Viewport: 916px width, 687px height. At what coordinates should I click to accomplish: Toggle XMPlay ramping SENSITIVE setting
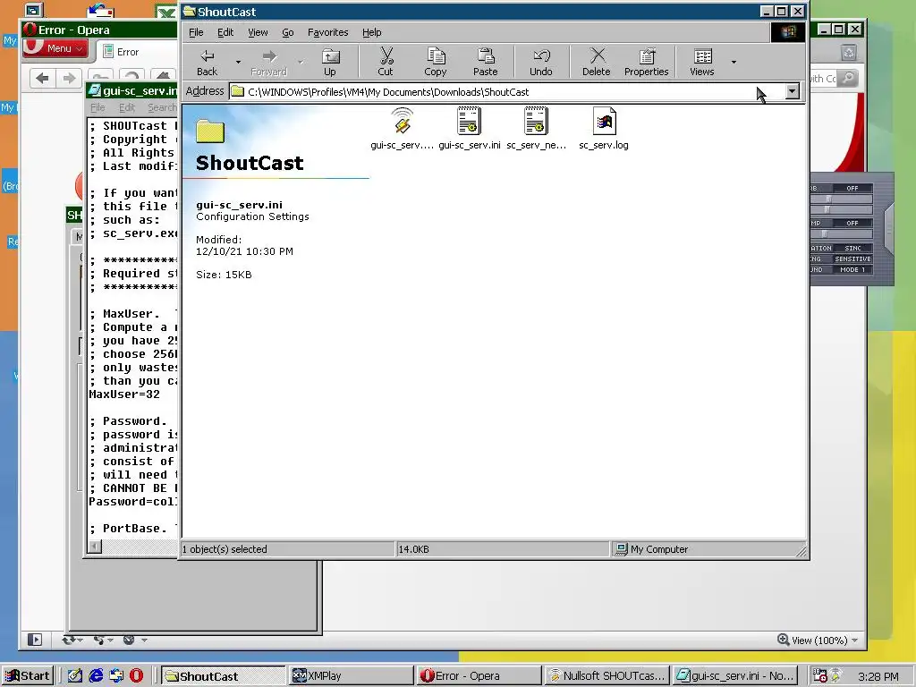point(852,259)
